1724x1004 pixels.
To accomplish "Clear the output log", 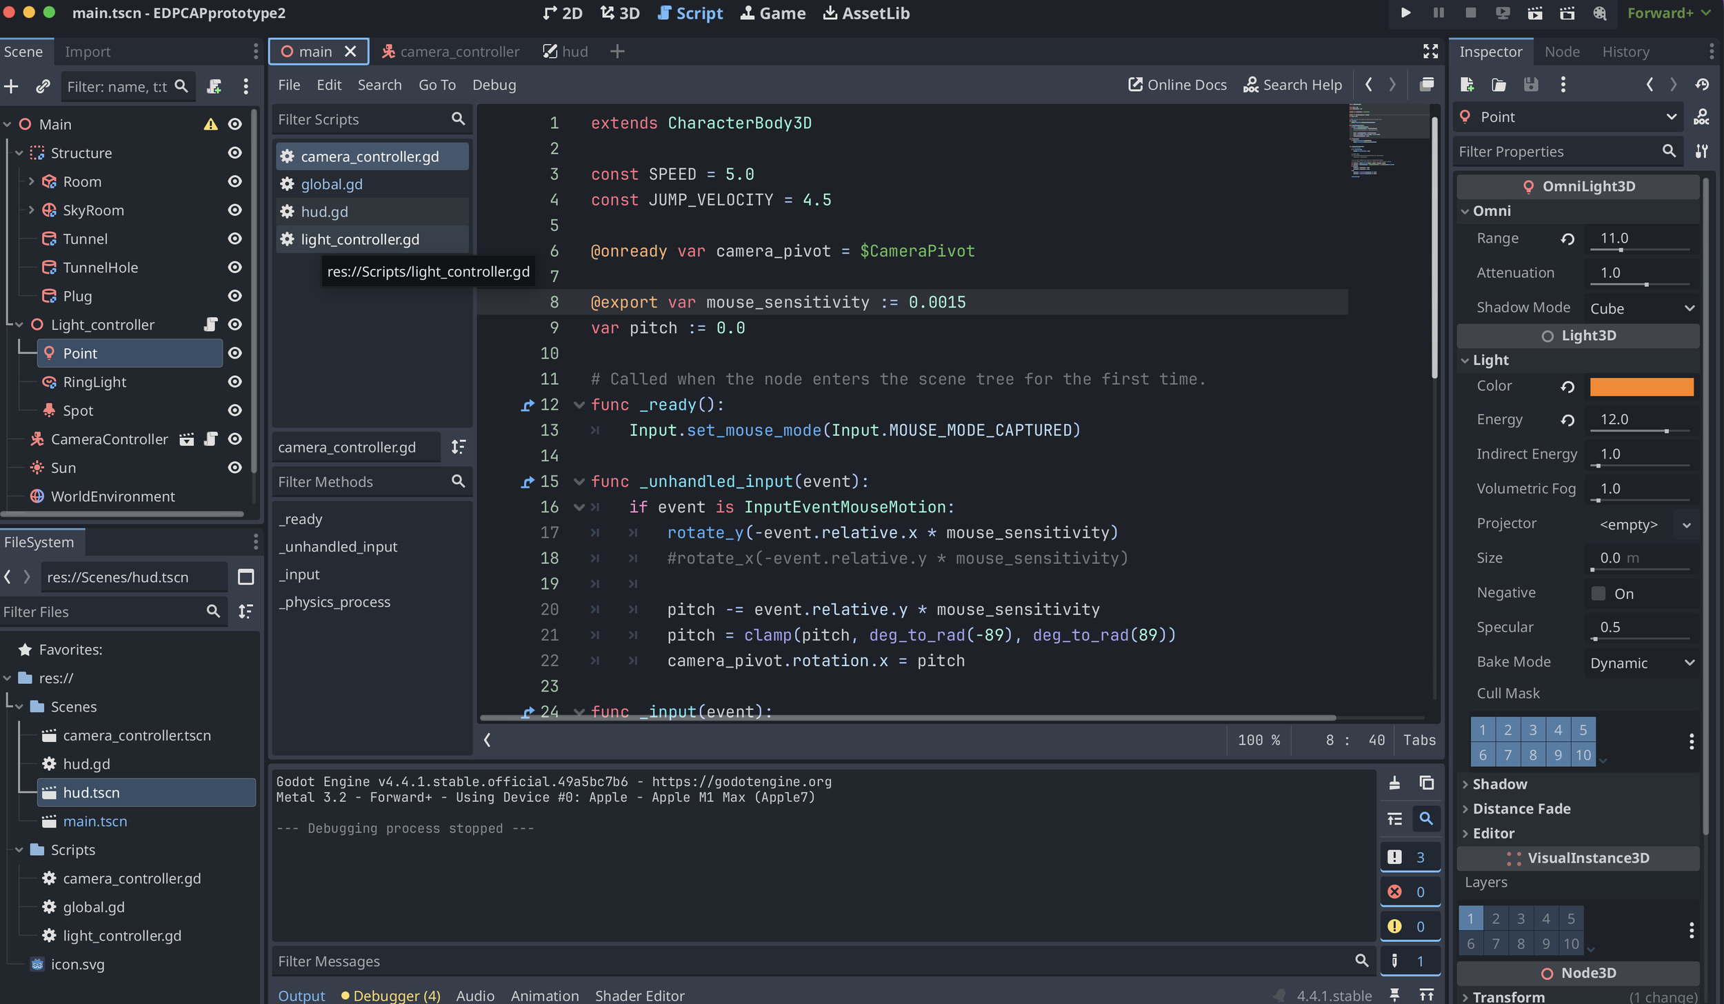I will click(x=1394, y=783).
